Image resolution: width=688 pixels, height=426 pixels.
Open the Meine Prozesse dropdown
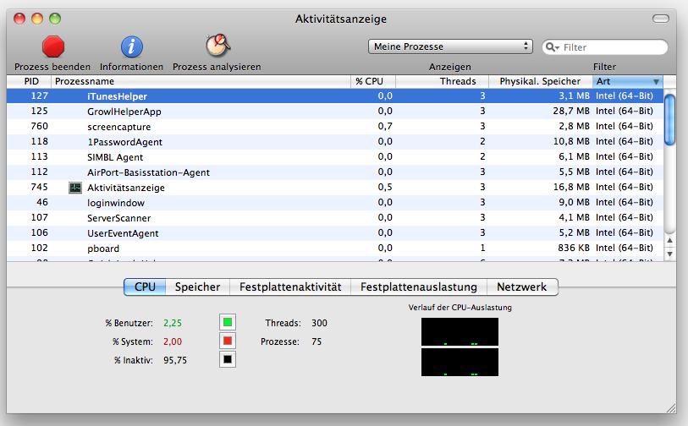coord(450,46)
